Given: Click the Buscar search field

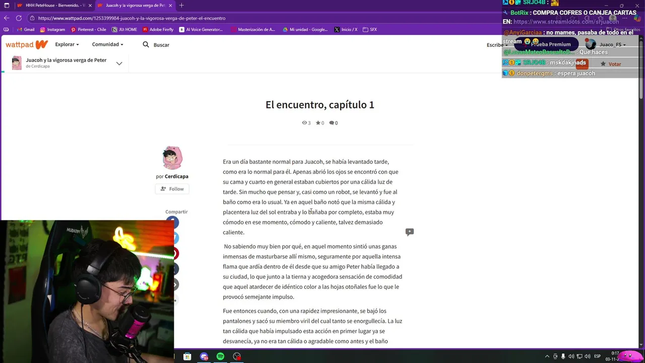Looking at the screenshot, I should (161, 45).
